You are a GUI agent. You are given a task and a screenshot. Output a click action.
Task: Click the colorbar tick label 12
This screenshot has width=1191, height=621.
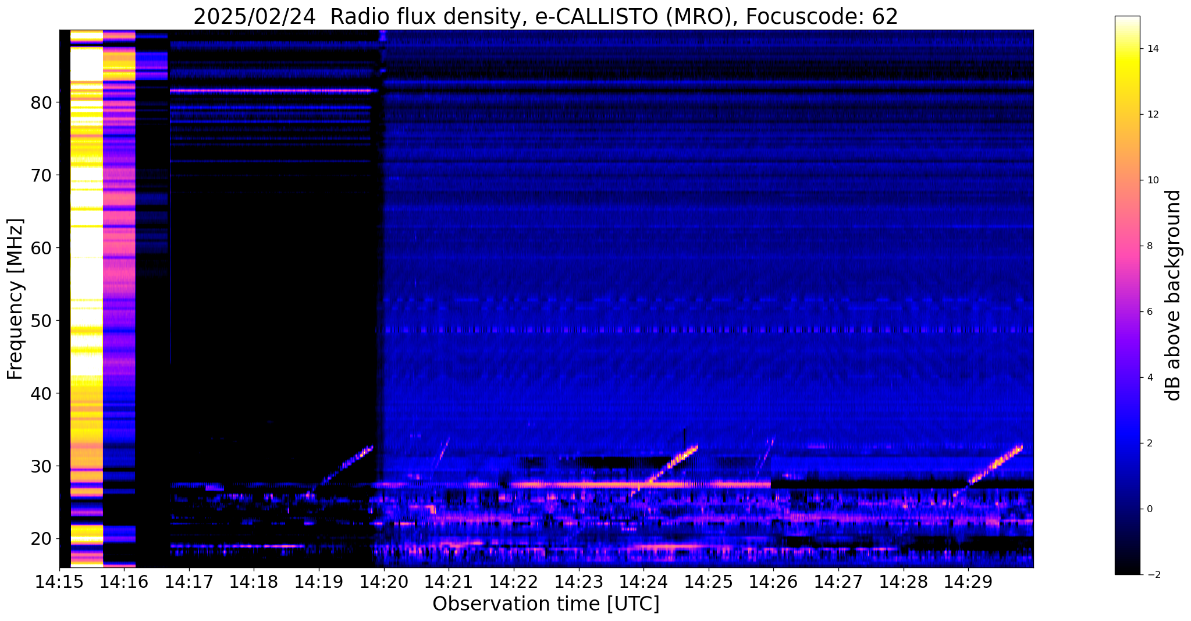(x=1153, y=115)
